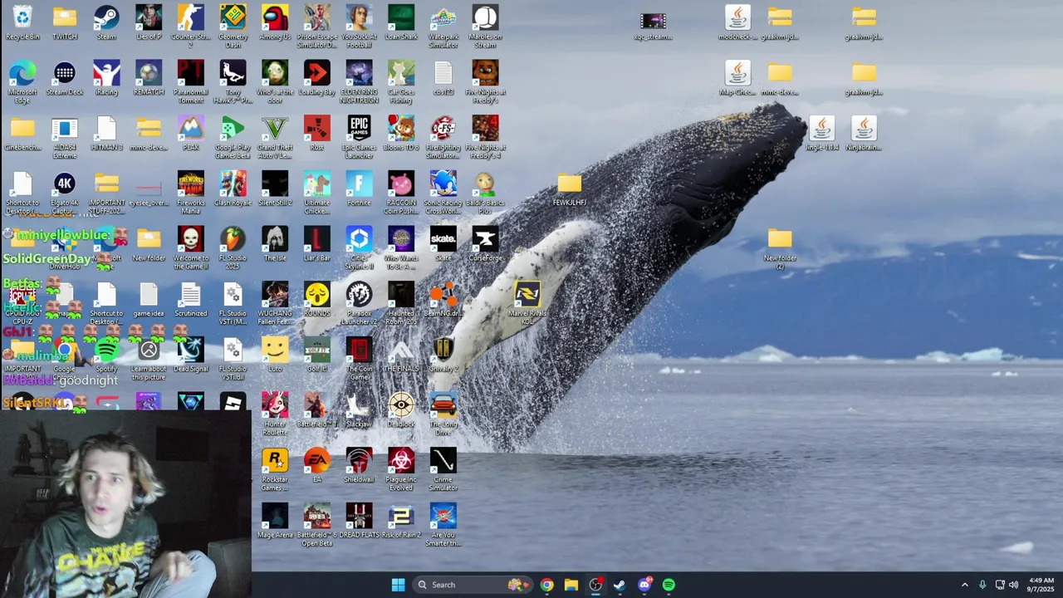The width and height of the screenshot is (1063, 598).
Task: Select the Microsoft Edge desktop icon
Action: tap(22, 81)
